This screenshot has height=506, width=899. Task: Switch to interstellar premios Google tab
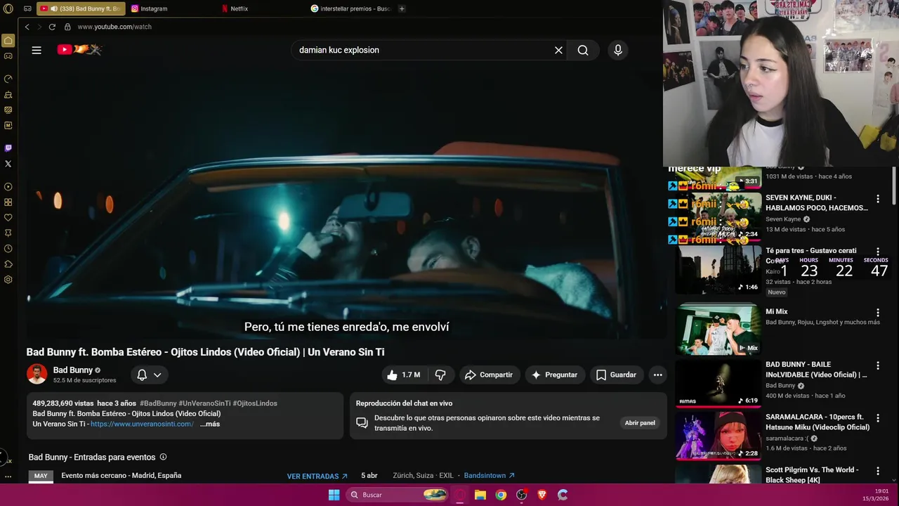pyautogui.click(x=351, y=8)
